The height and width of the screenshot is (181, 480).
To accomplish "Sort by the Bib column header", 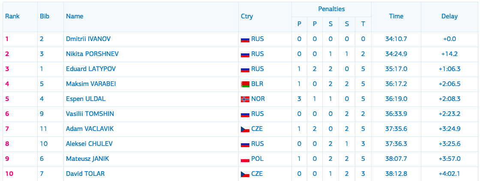I will 45,17.
